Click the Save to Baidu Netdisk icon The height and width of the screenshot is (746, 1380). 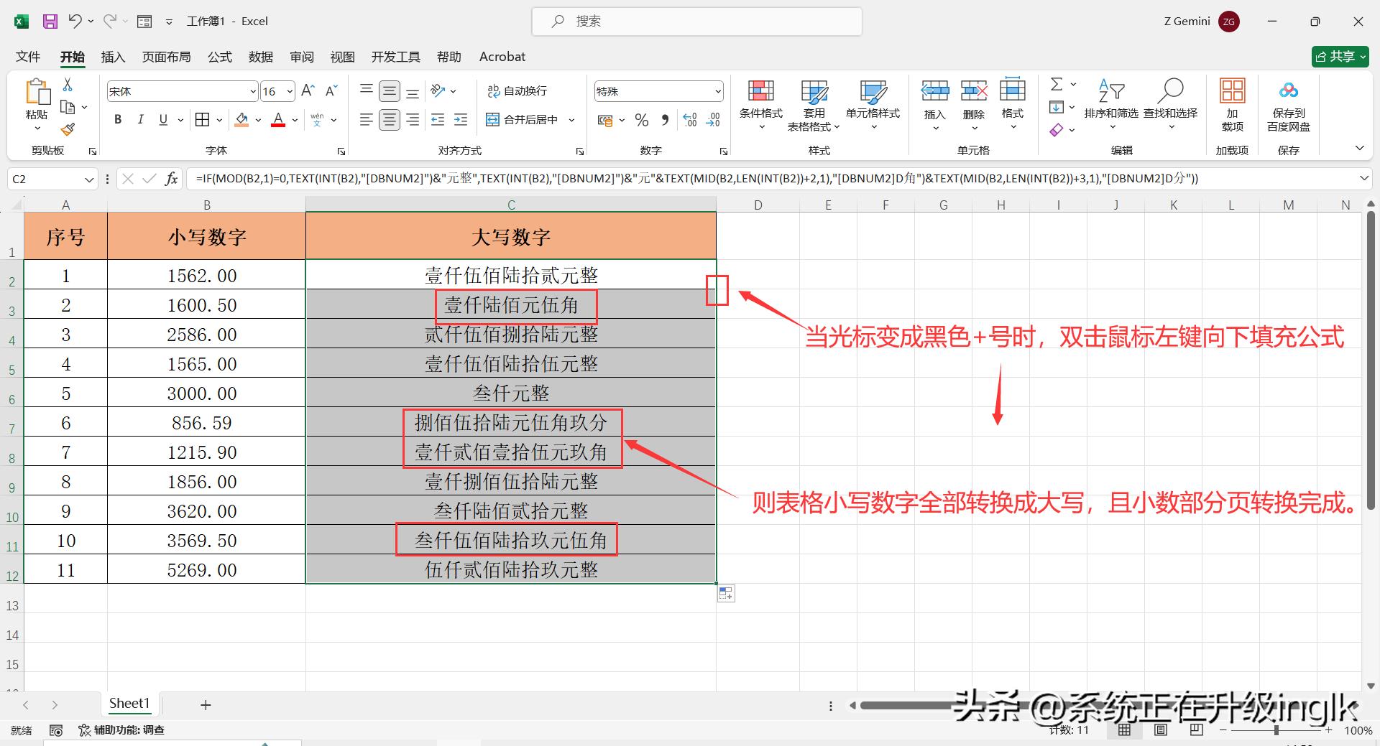[x=1288, y=91]
